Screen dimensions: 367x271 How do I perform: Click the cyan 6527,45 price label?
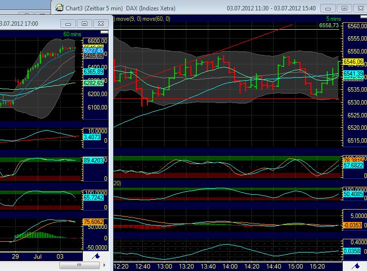pyautogui.click(x=93, y=51)
